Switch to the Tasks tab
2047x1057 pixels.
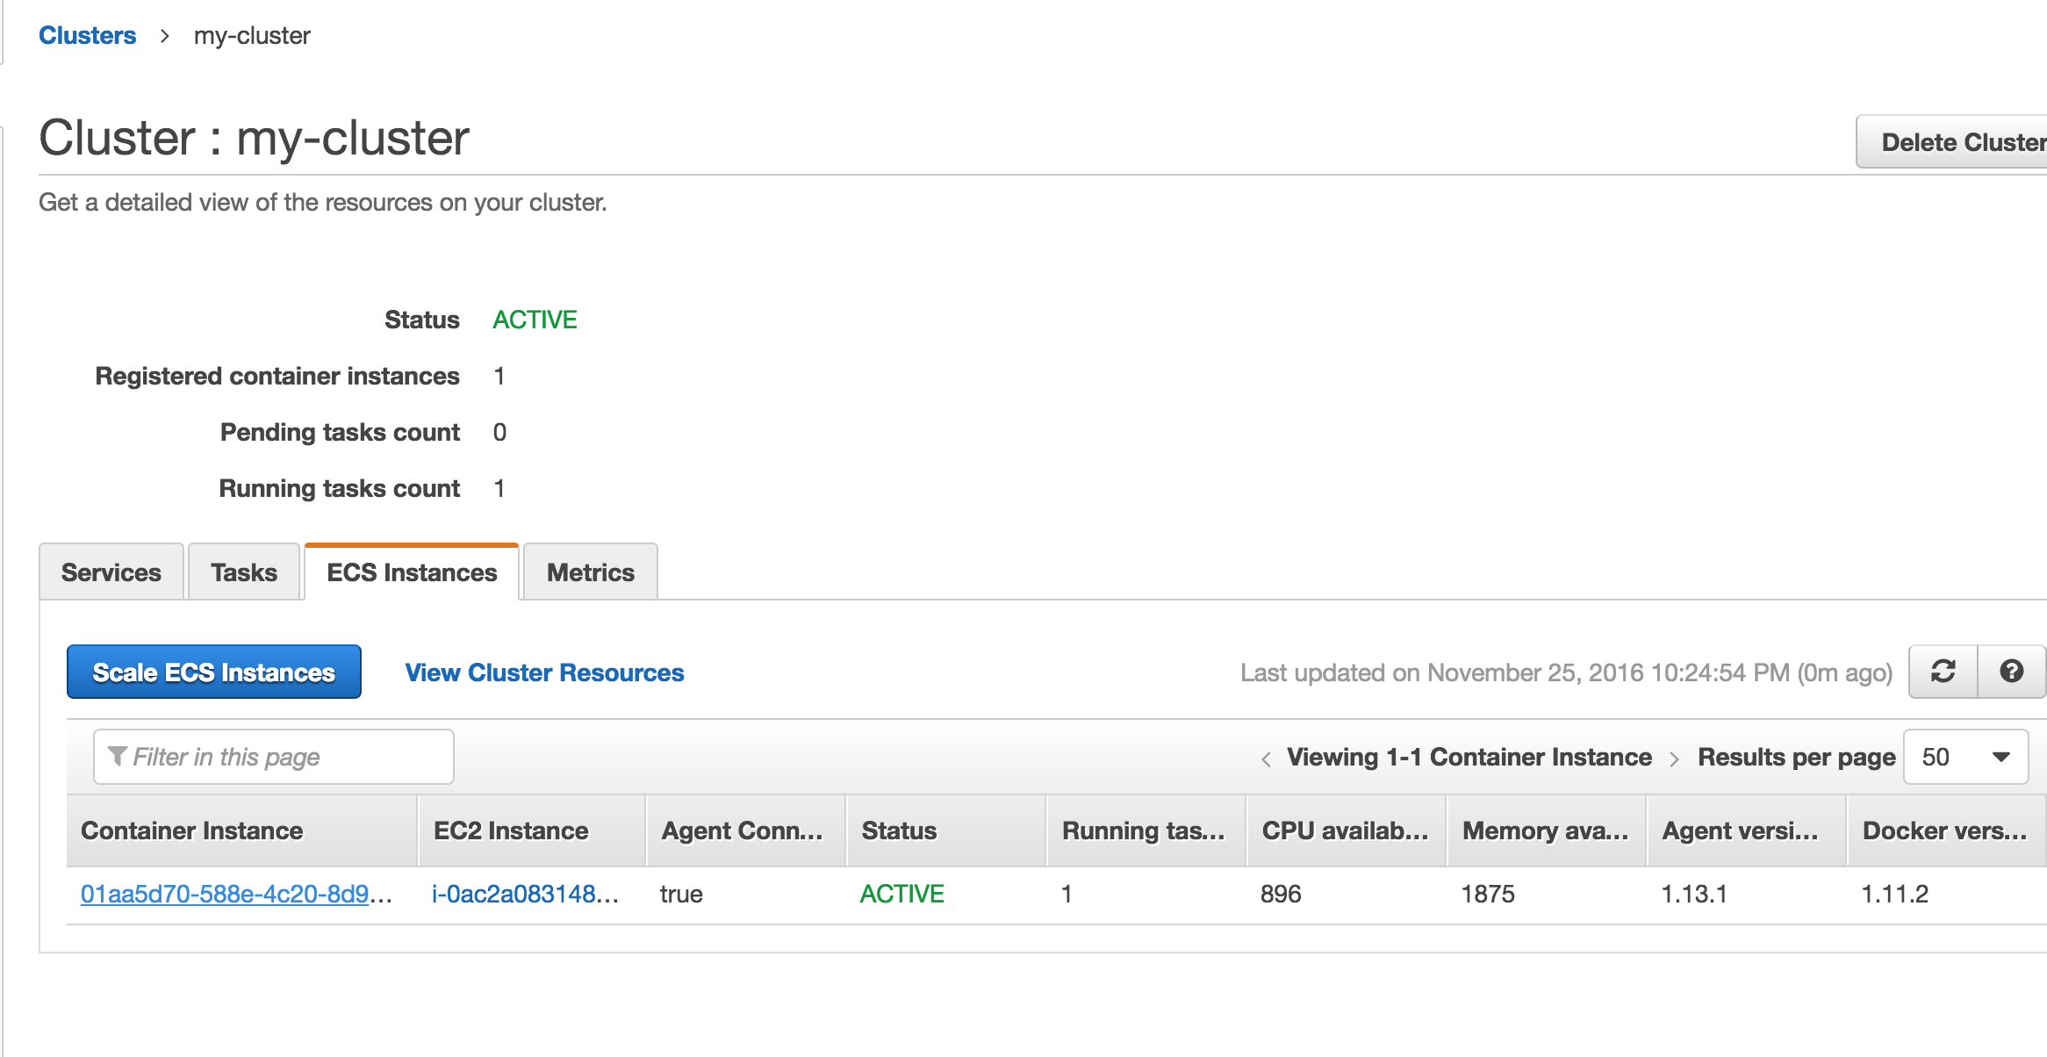point(244,572)
